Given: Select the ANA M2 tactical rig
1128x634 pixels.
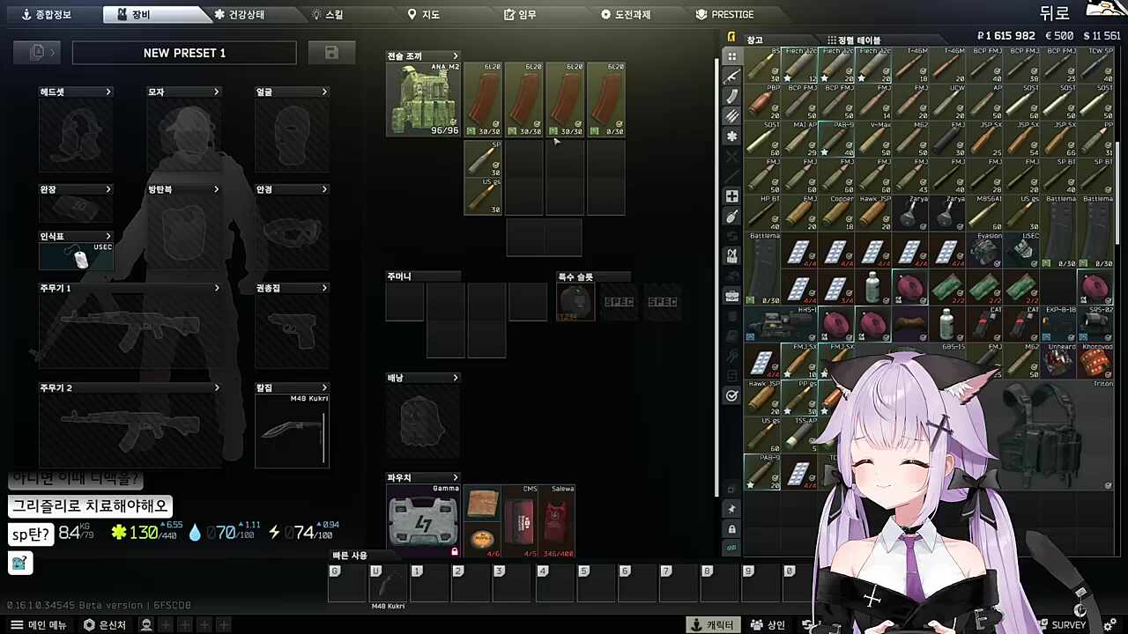Looking at the screenshot, I should click(423, 100).
